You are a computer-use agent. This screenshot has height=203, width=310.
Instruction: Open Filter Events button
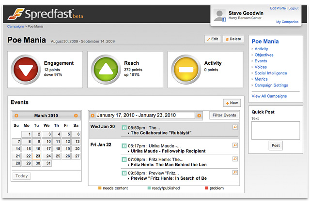224,115
